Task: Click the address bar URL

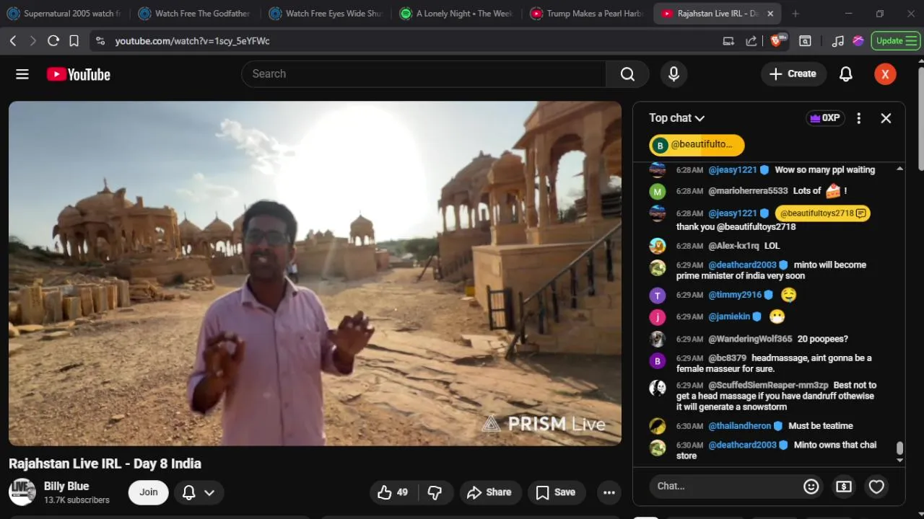Action: 192,41
